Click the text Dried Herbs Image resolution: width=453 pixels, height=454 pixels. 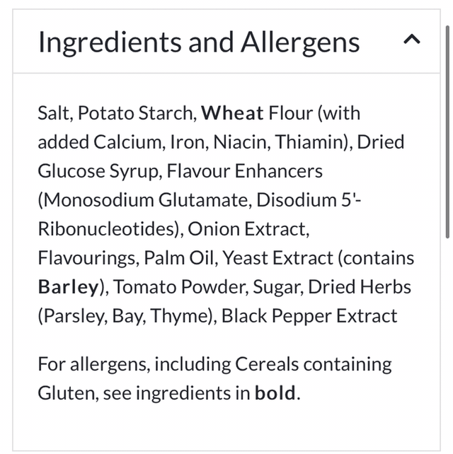pos(369,287)
